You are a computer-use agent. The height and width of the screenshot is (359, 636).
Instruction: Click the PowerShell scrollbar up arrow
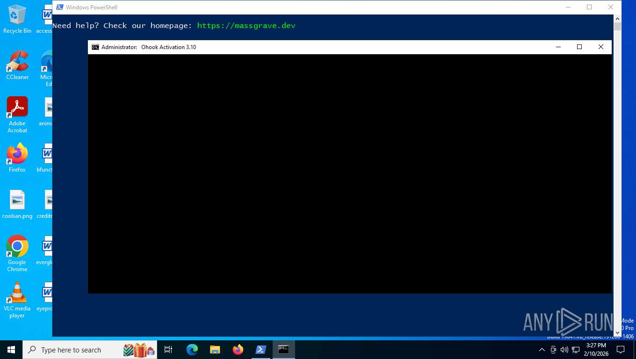[617, 18]
